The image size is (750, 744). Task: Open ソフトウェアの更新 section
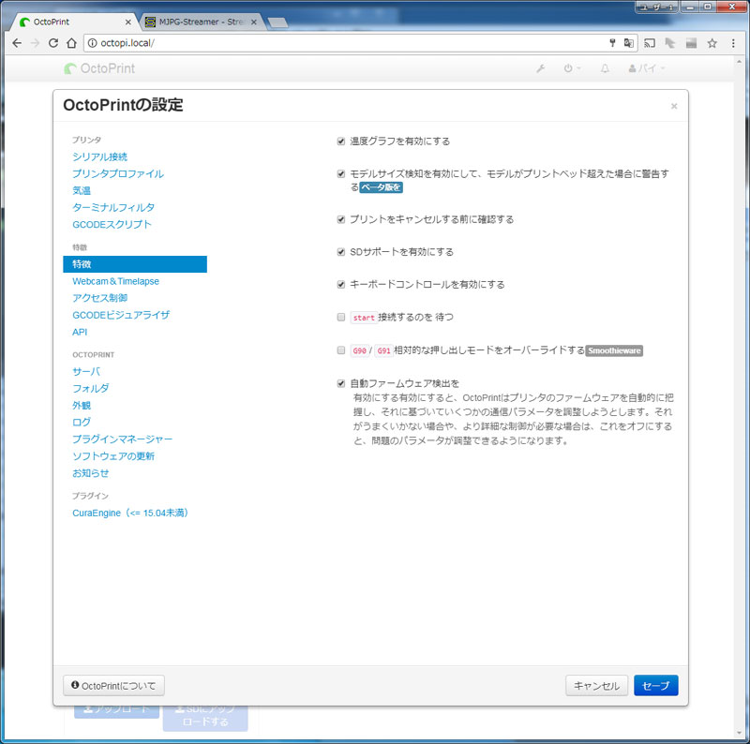113,456
